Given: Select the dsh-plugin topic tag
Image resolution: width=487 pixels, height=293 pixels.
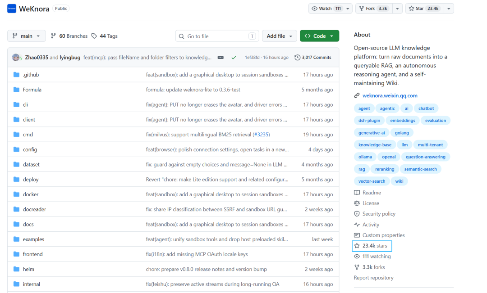Looking at the screenshot, I should (369, 121).
